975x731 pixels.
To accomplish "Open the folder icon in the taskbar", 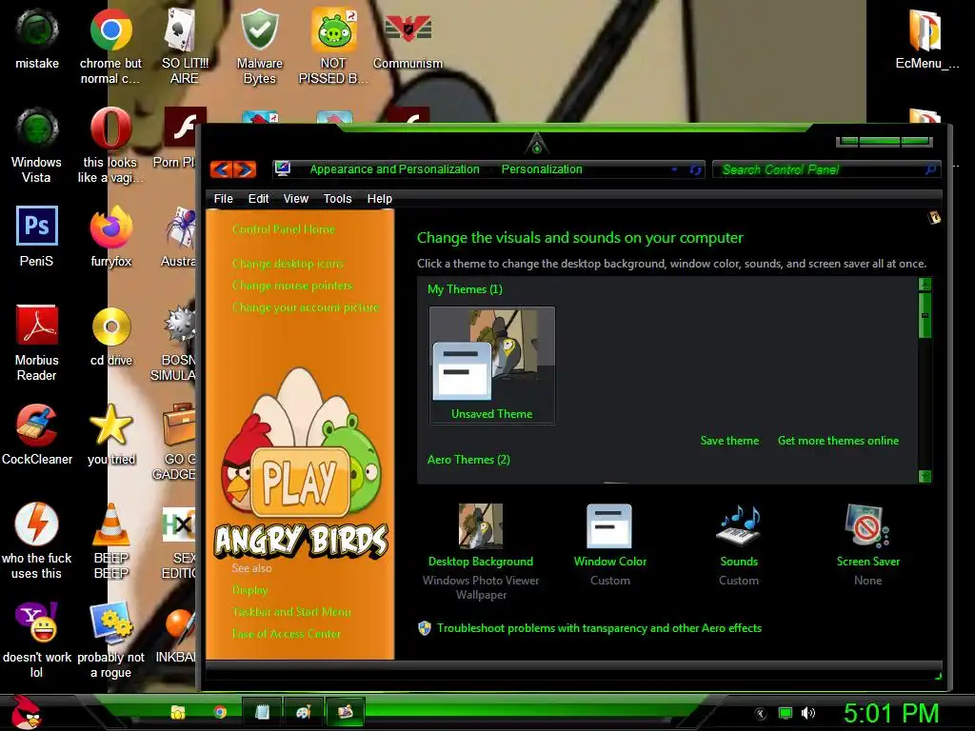I will [178, 712].
